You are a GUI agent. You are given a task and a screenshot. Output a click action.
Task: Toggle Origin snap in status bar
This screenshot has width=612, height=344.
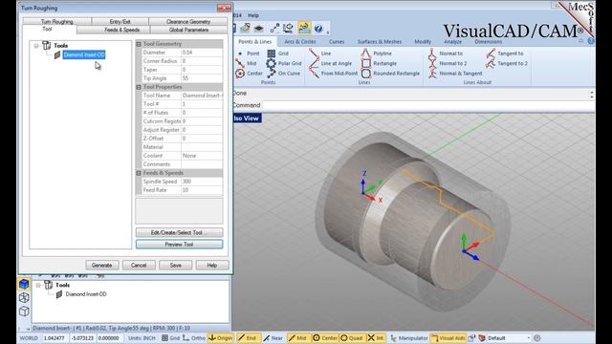[221, 338]
